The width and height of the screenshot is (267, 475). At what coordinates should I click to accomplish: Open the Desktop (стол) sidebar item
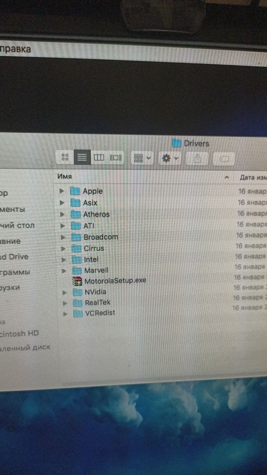pyautogui.click(x=18, y=225)
